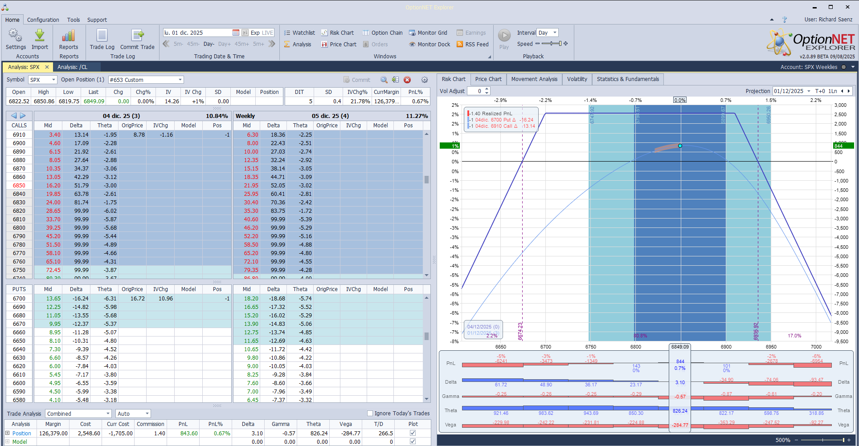The height and width of the screenshot is (446, 859).
Task: Click the chart zoom slider at 500%
Action: pyautogui.click(x=843, y=440)
